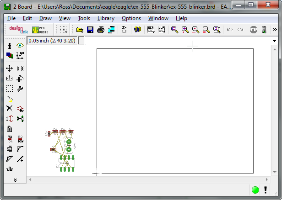
Task: Undo the last action
Action: point(230,30)
